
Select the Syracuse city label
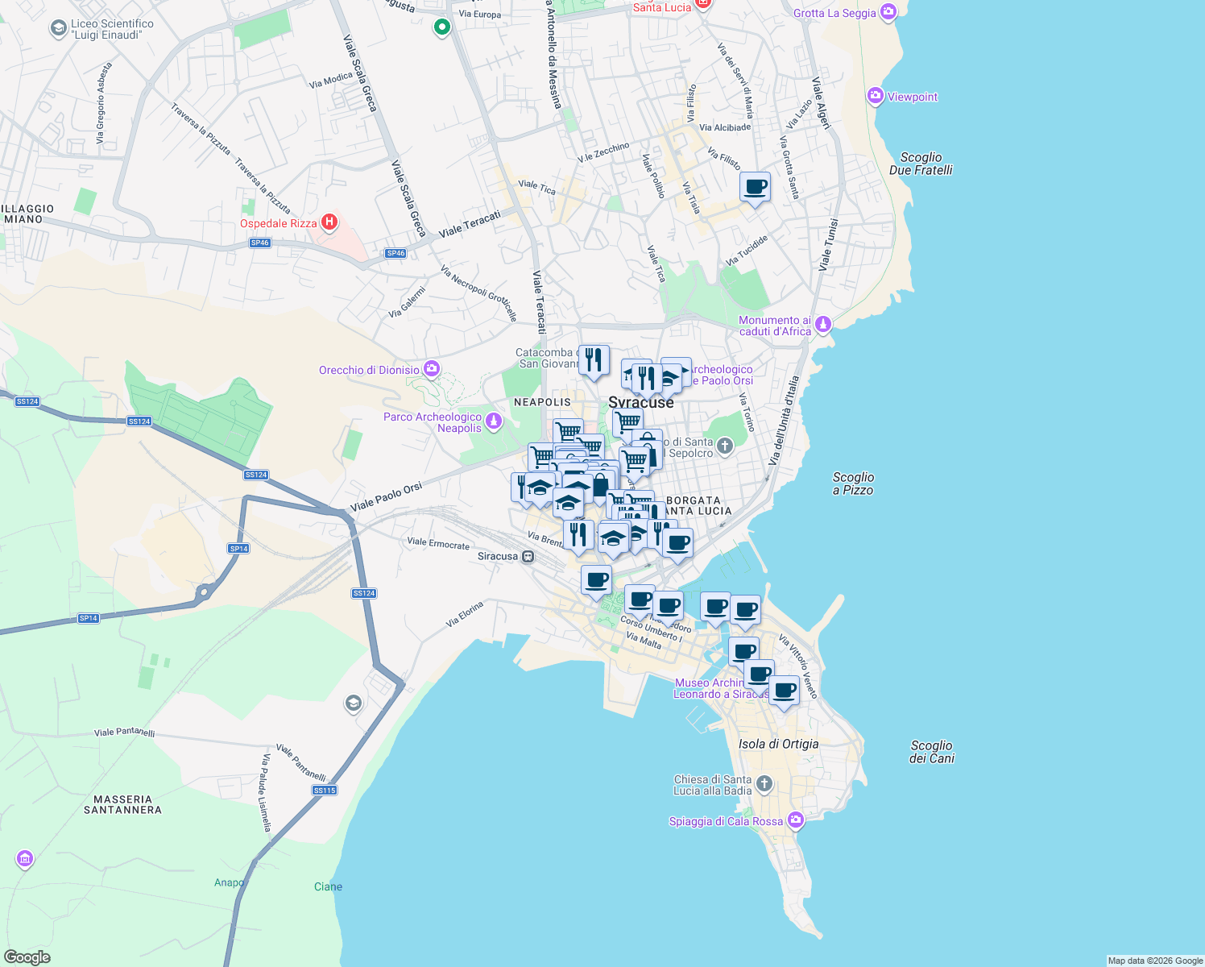(640, 403)
